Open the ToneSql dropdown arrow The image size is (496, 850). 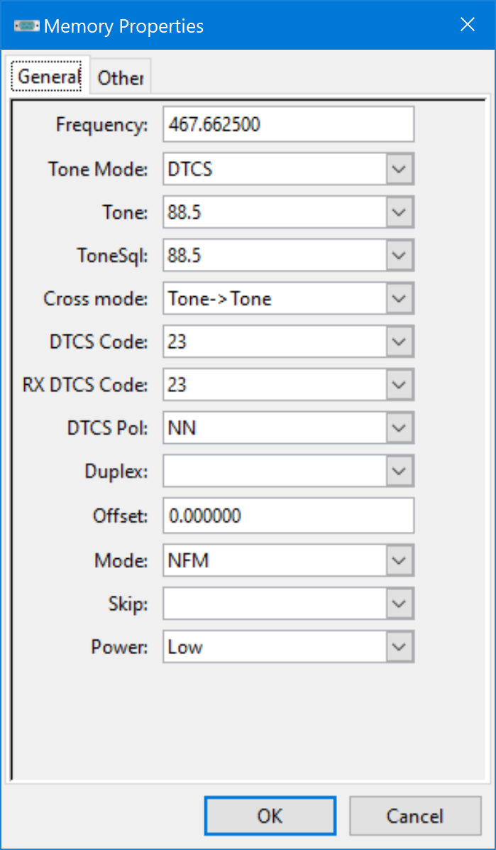coord(400,255)
